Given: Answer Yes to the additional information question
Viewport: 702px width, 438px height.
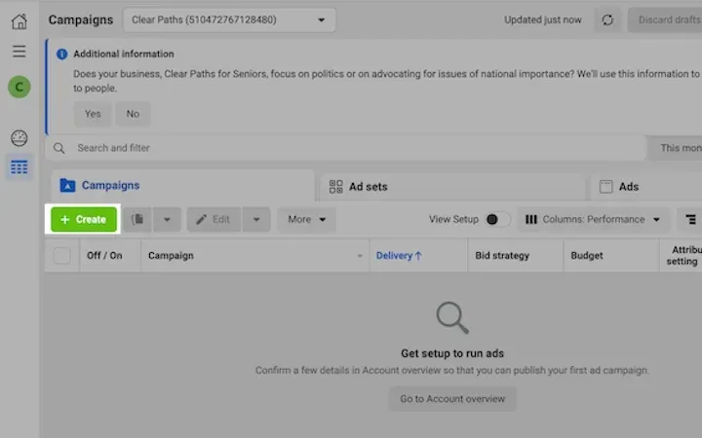Looking at the screenshot, I should [x=93, y=114].
